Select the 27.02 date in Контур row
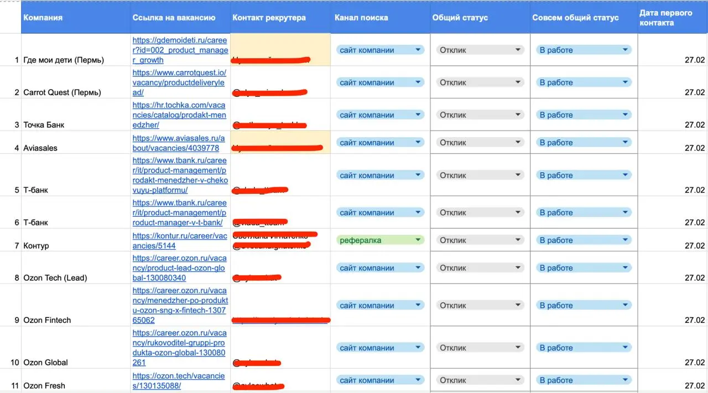 tap(672, 240)
